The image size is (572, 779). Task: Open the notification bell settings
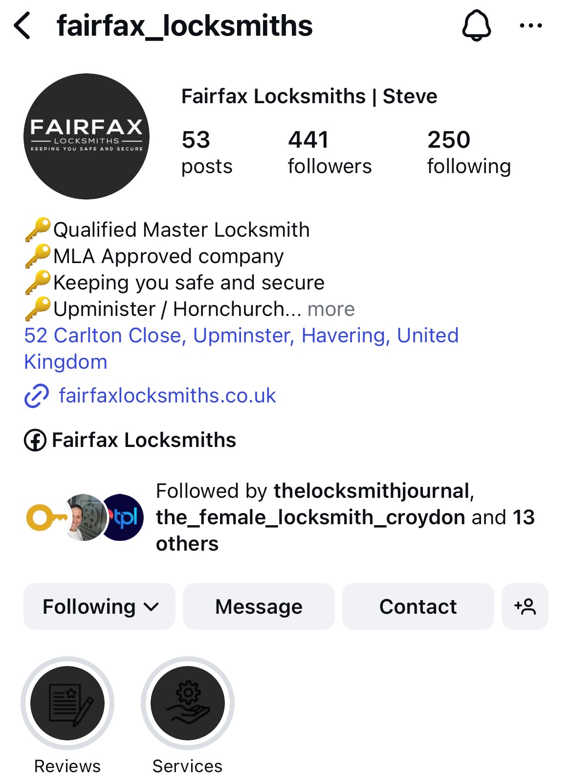click(x=476, y=25)
